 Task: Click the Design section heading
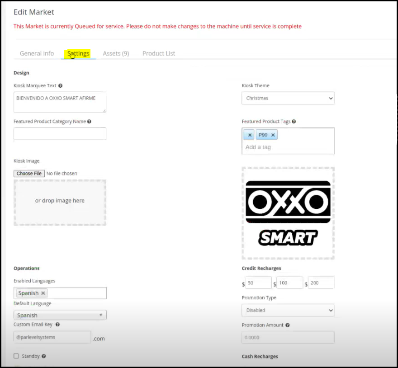click(21, 73)
